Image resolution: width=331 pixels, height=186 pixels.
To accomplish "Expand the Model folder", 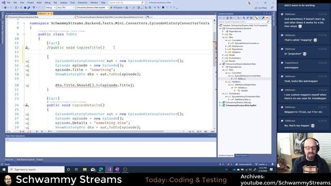I will [x=223, y=55].
